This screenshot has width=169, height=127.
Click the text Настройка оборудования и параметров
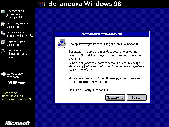17,54
